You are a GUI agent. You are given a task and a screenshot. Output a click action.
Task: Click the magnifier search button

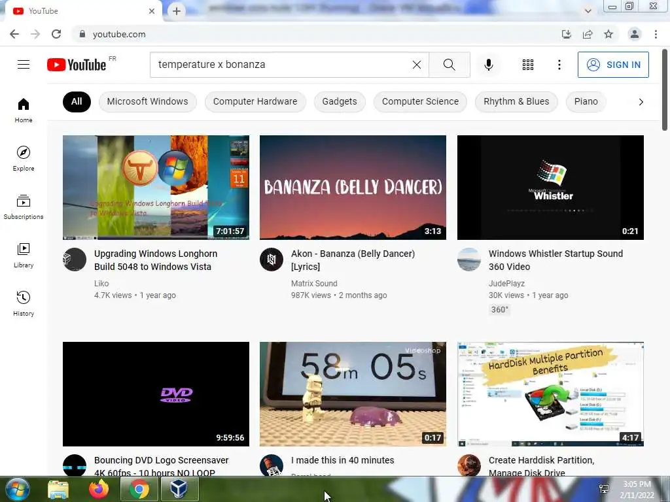coord(449,65)
